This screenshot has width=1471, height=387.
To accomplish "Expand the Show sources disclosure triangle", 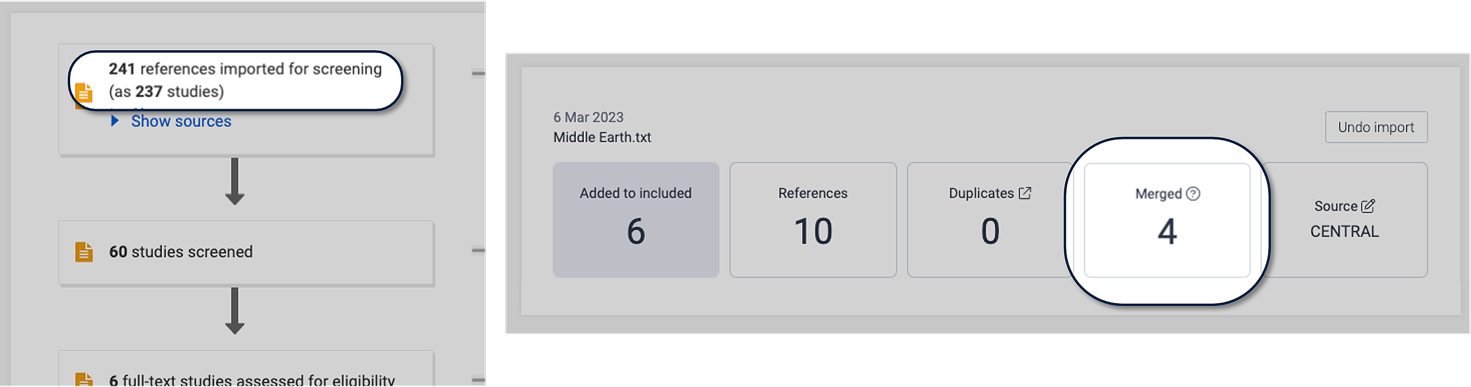I will click(115, 121).
